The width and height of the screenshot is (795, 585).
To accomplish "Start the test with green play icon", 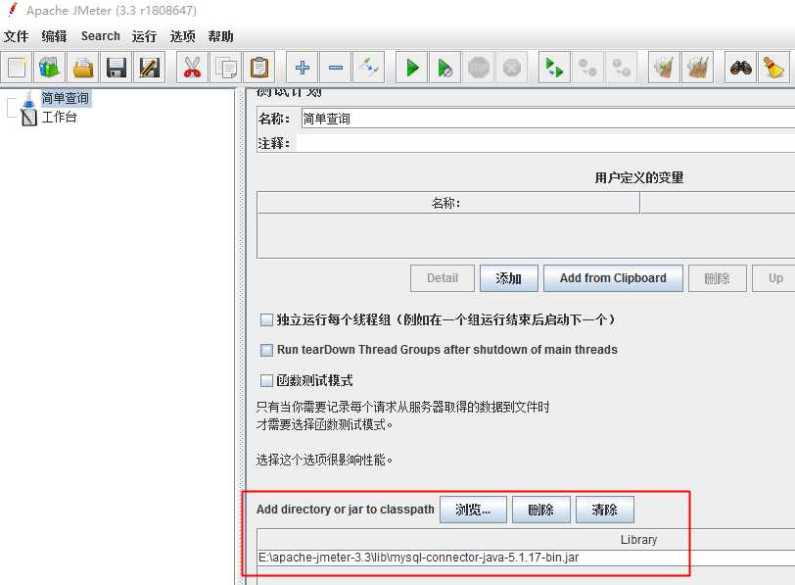I will (x=411, y=68).
